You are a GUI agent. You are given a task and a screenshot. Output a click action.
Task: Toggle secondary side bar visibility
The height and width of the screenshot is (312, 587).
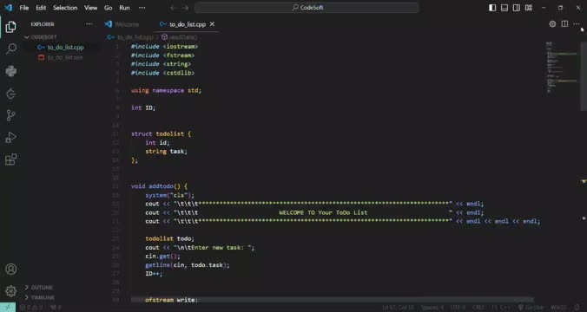pos(517,8)
